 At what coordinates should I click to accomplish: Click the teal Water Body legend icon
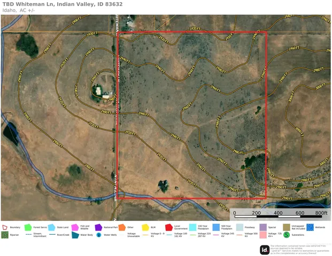[75, 235]
